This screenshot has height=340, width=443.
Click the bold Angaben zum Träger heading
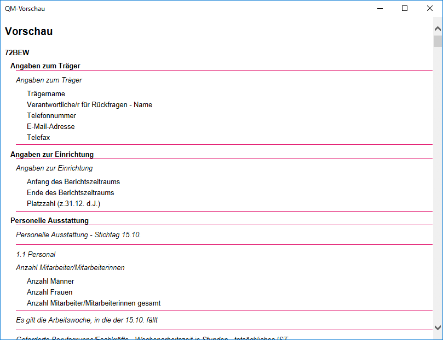[x=45, y=66]
